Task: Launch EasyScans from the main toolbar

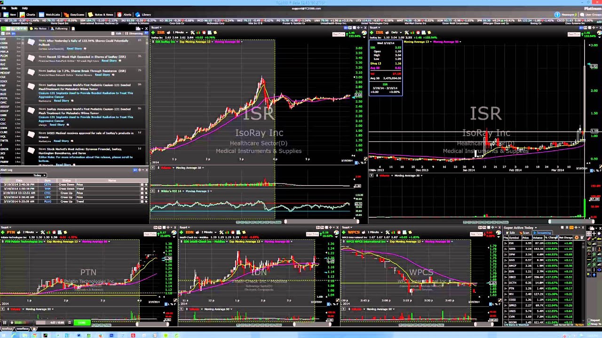Action: point(74,15)
